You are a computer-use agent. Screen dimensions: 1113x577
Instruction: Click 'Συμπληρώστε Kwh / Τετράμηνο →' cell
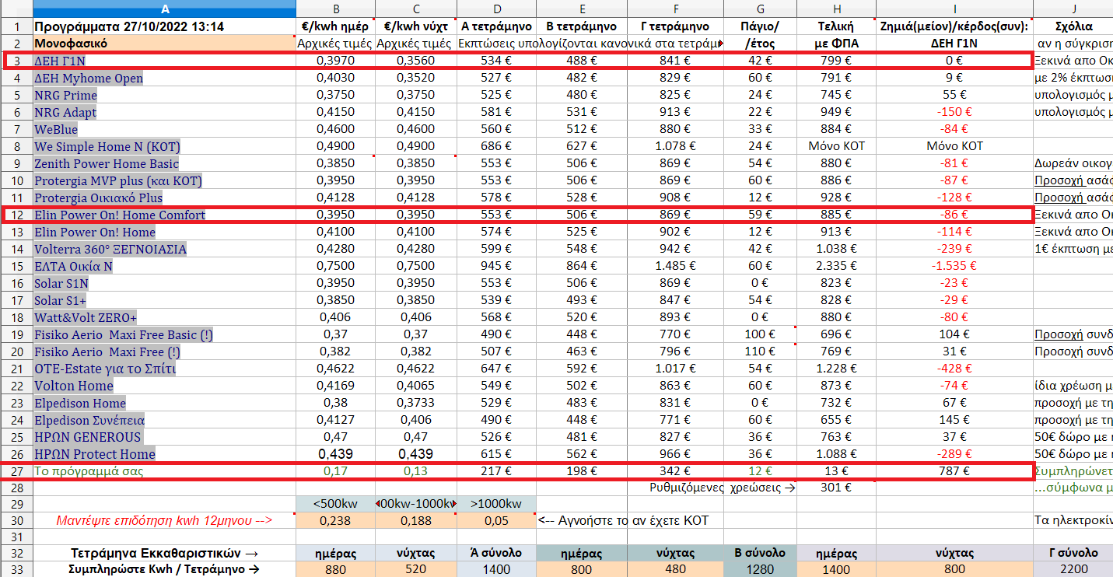pos(164,569)
